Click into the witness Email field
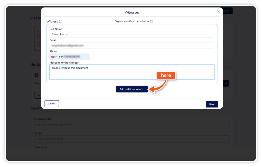The height and width of the screenshot is (167, 262). (x=132, y=45)
